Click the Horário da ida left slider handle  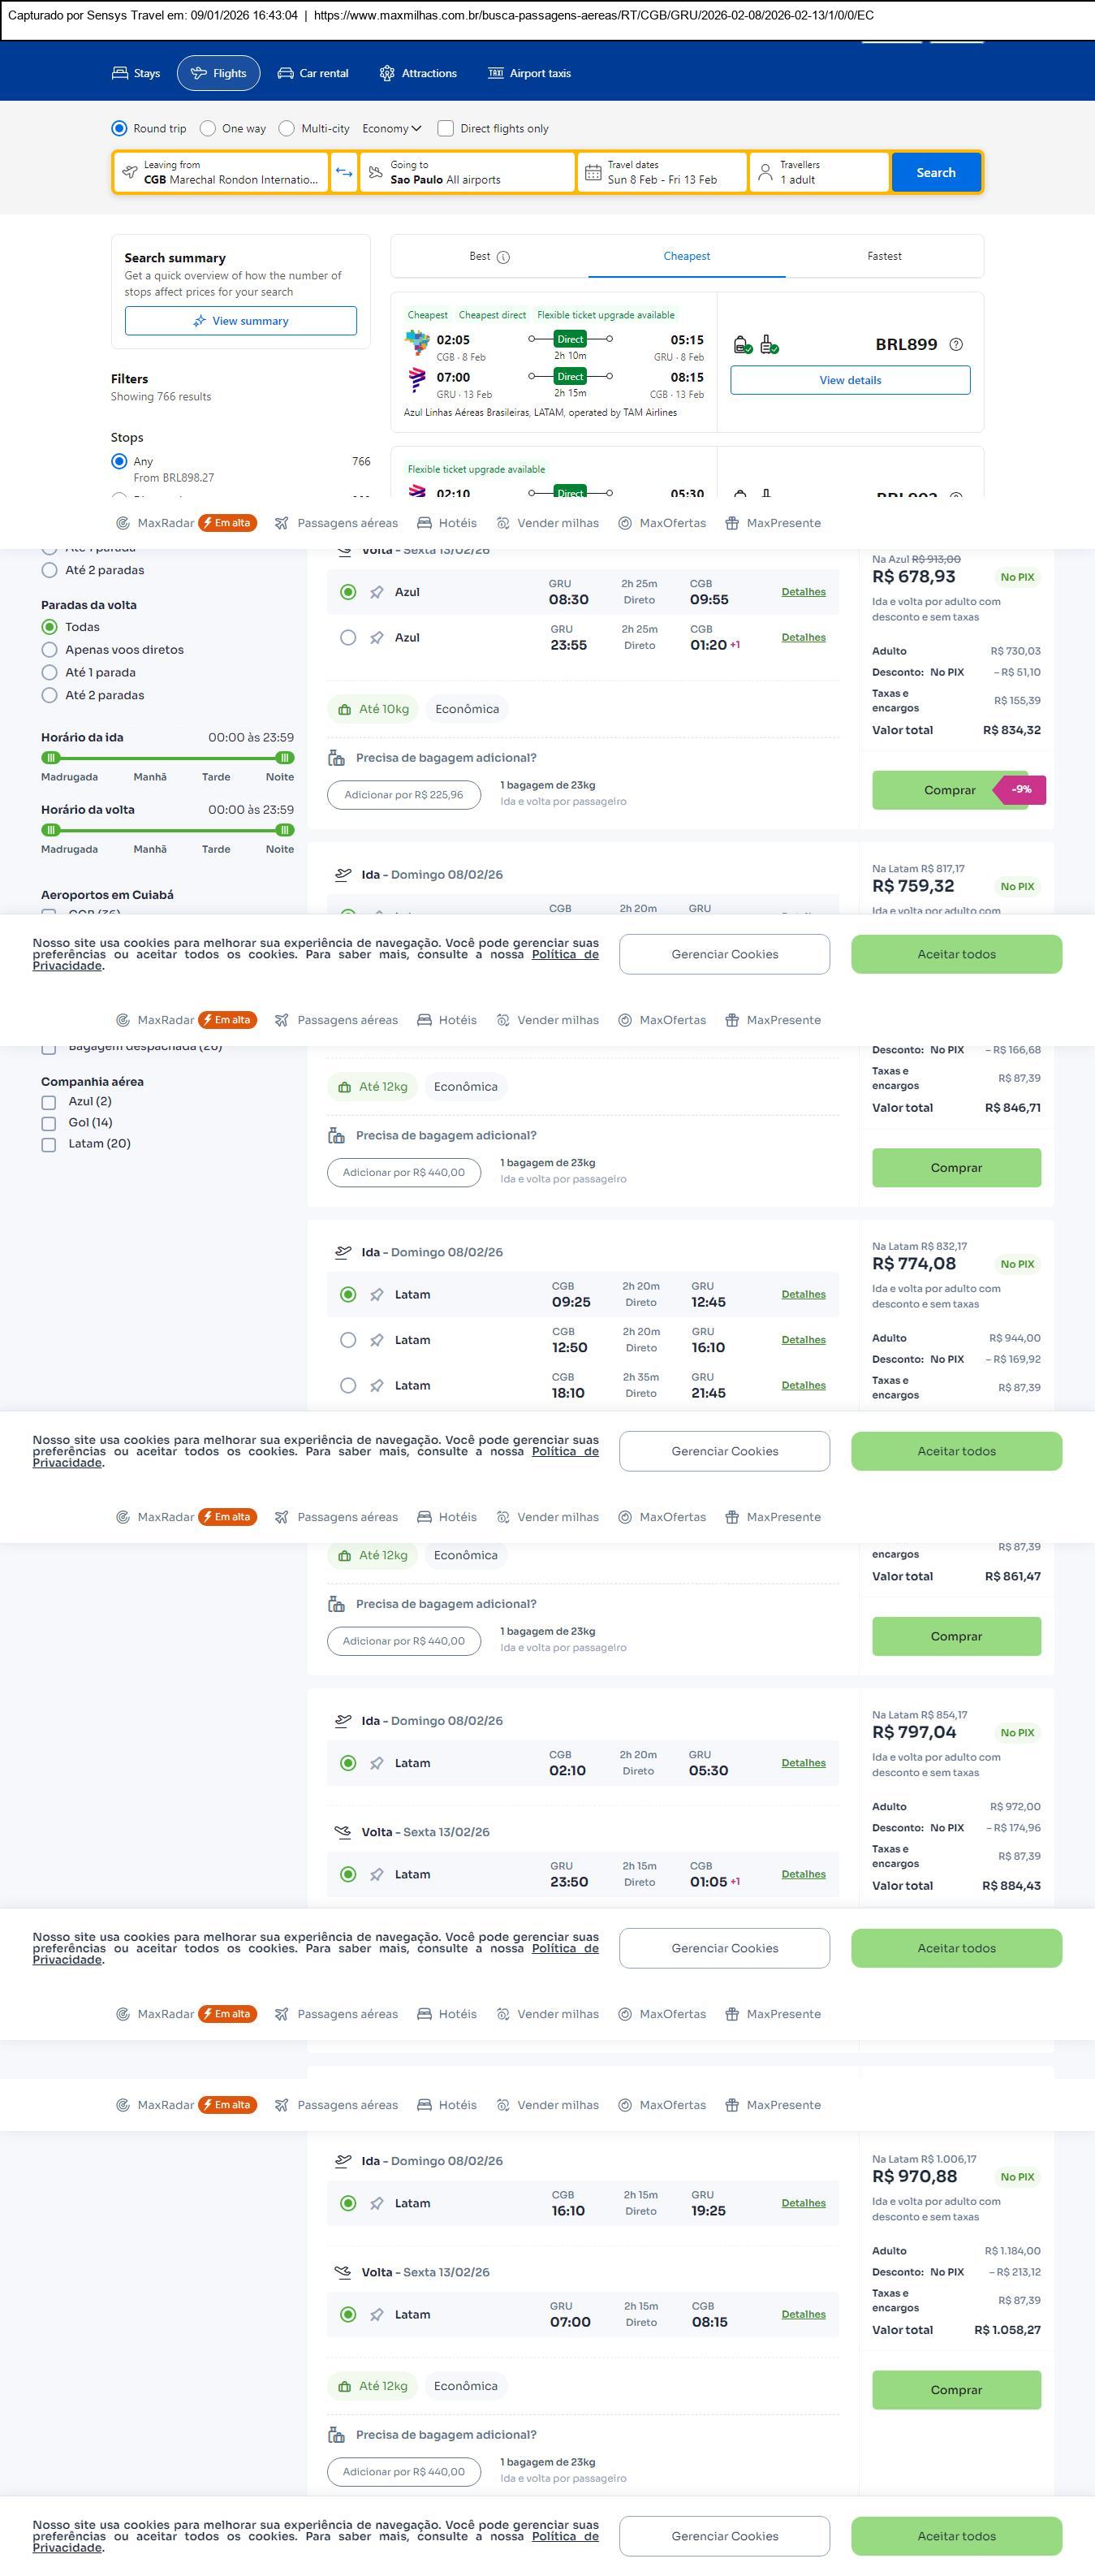tap(51, 758)
